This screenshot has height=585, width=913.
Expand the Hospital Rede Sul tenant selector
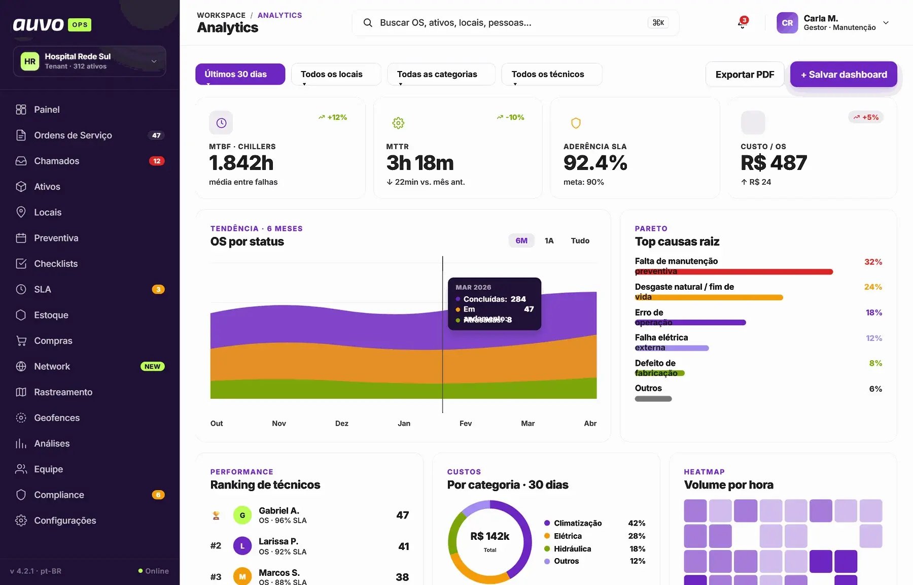click(x=89, y=61)
